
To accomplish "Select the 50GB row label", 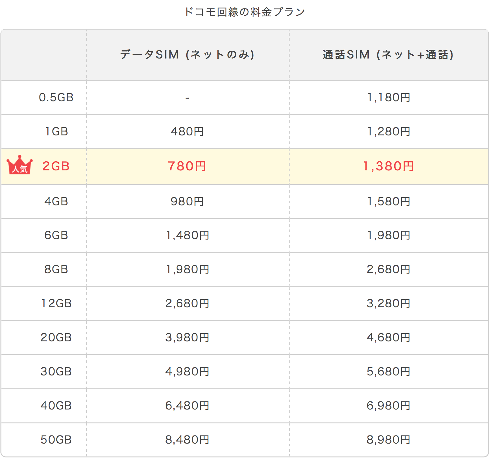I will click(56, 440).
